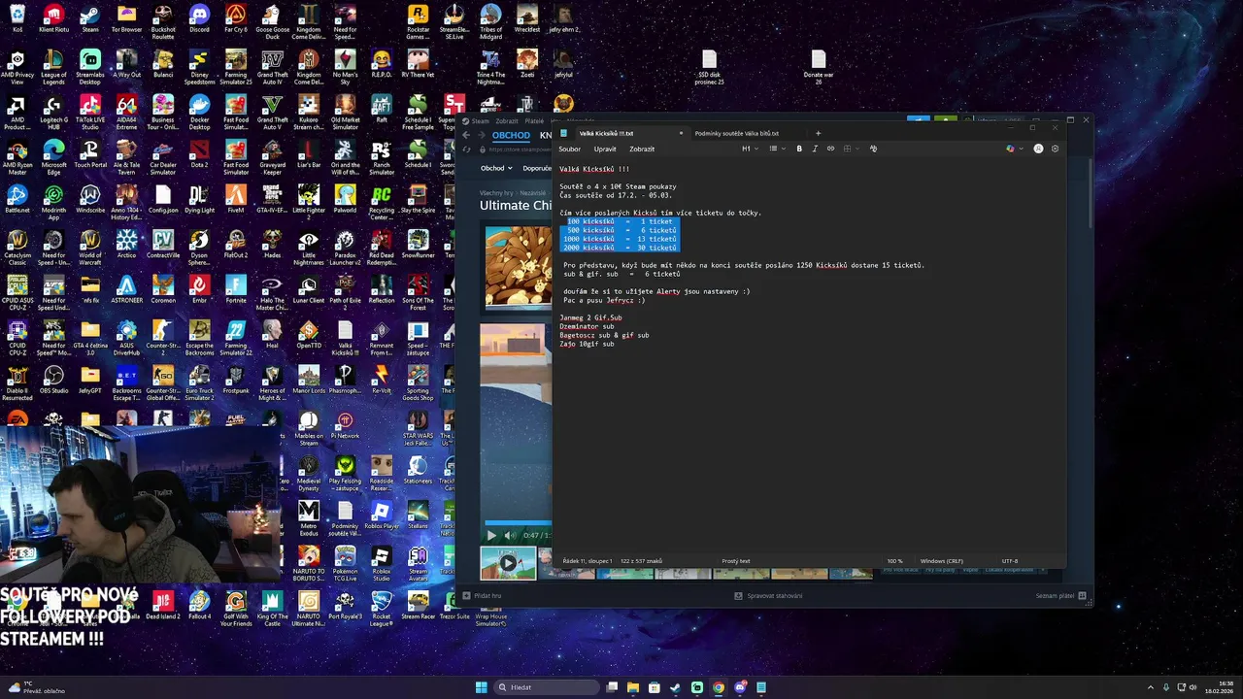Click the Hledat taskbar search box
Image resolution: width=1243 pixels, height=699 pixels.
tap(548, 687)
